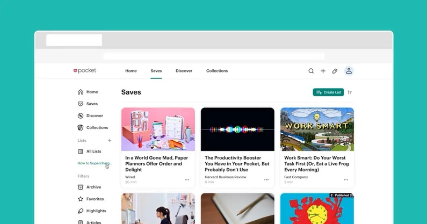Screen dimensions: 427x224
Task: Open more options on Productivity Booster card
Action: click(266, 180)
